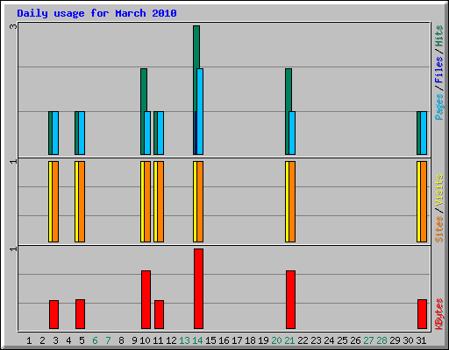The image size is (449, 350).
Task: Click the tallest green Hits bar for day 14
Action: 196,46
